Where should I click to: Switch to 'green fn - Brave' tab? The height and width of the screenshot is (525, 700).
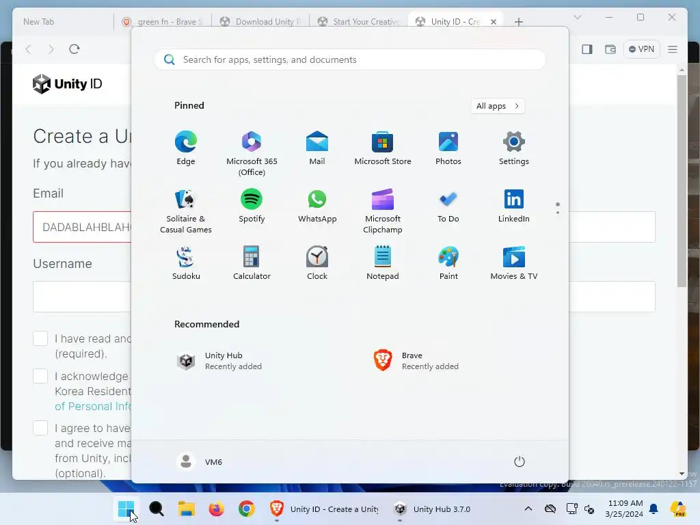pos(163,21)
